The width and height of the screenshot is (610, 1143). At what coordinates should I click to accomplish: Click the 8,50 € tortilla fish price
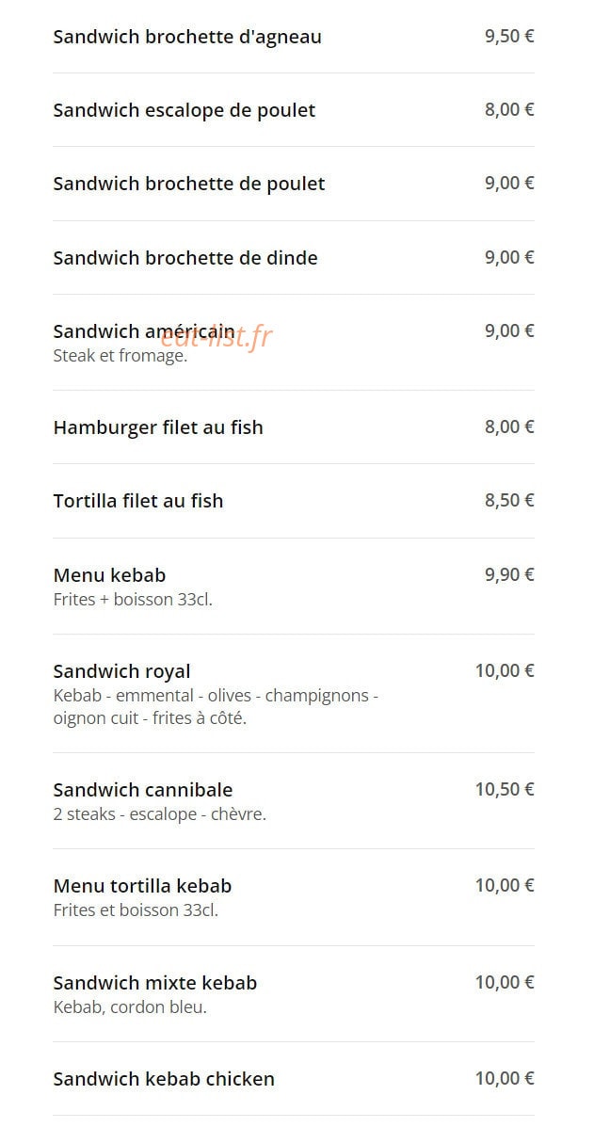509,500
